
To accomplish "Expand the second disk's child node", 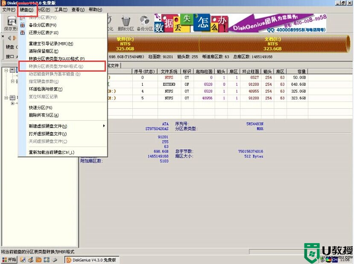I will tap(12, 103).
